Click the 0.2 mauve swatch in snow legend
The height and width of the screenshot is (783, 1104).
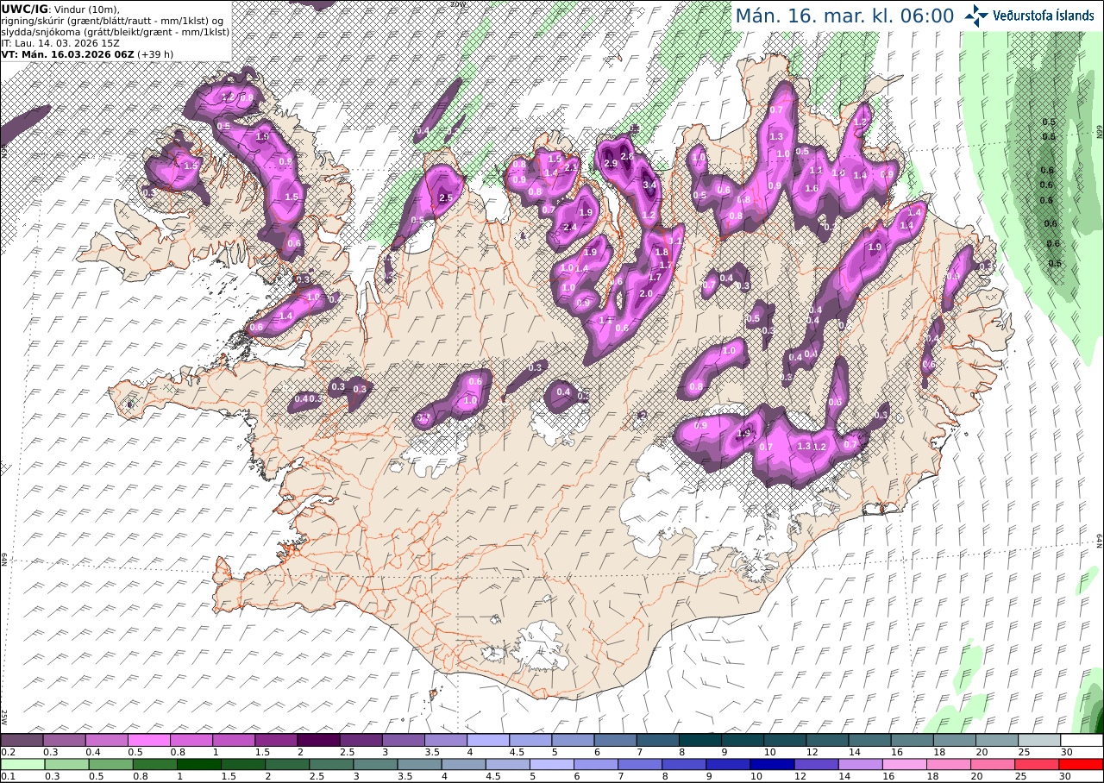pos(22,740)
